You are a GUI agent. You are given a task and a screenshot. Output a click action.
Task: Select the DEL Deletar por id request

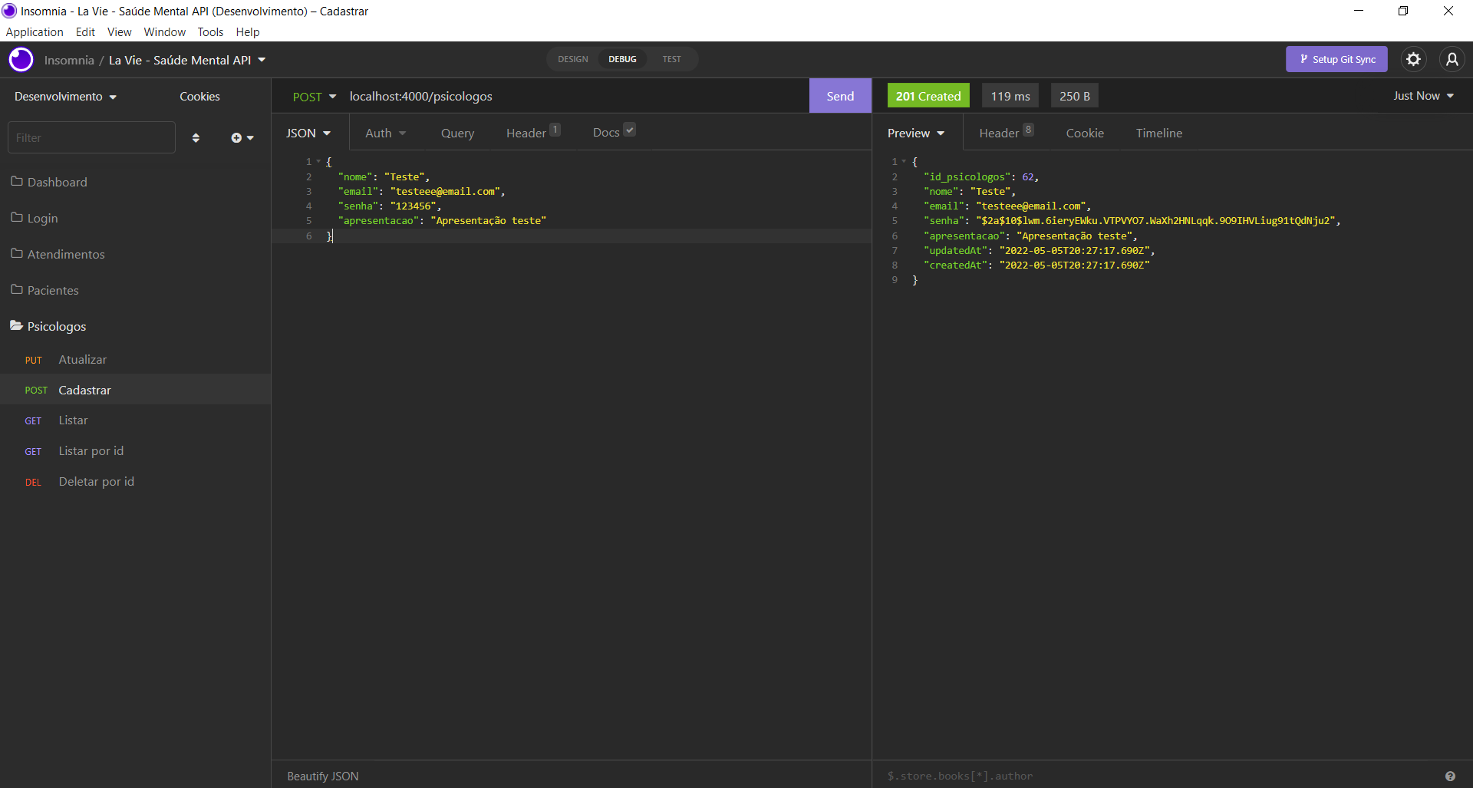(135, 482)
